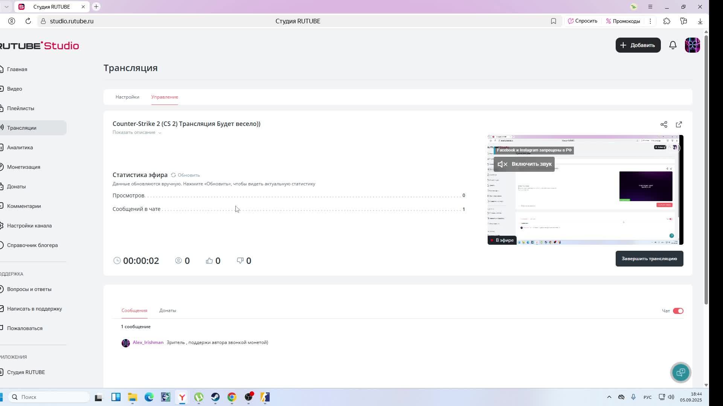723x406 pixels.
Task: Click the Добавить button
Action: coord(638,45)
